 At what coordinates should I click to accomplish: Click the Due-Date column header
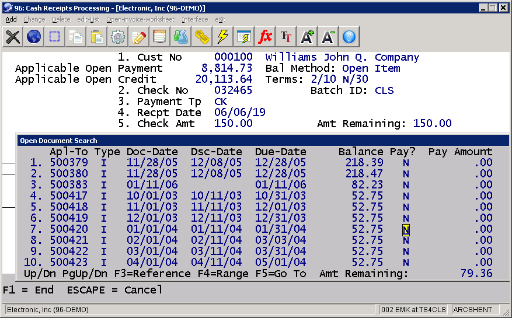pos(280,152)
